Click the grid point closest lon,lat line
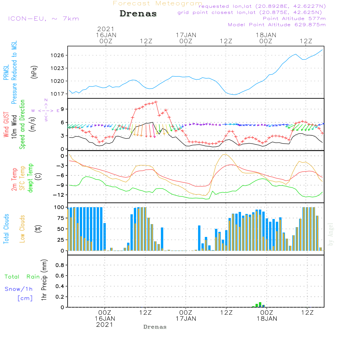The image size is (338, 338). (x=250, y=13)
